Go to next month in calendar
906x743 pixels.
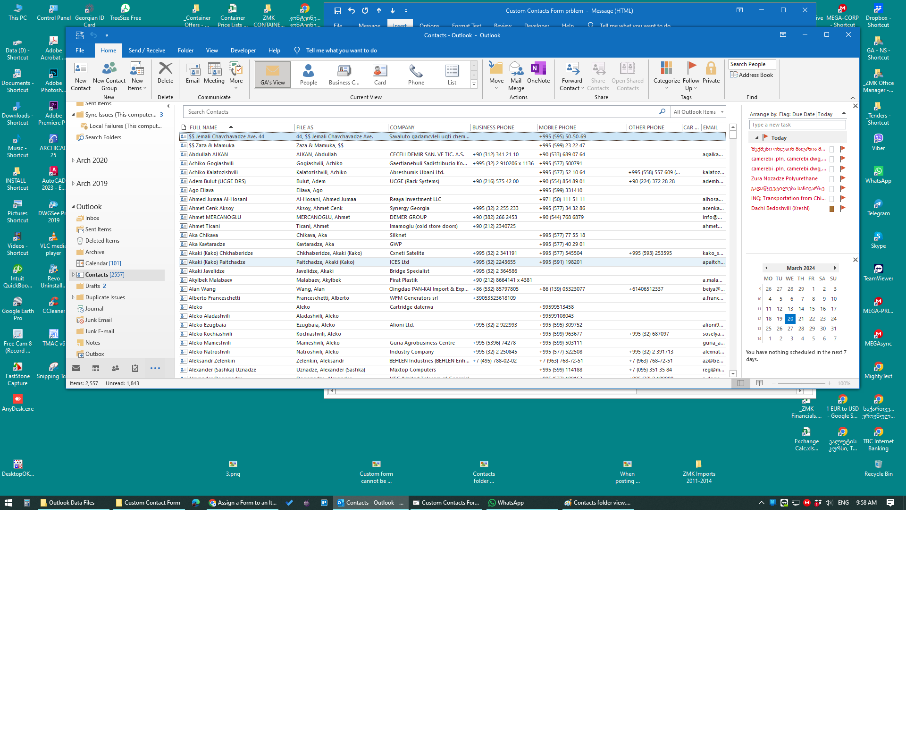pyautogui.click(x=835, y=268)
